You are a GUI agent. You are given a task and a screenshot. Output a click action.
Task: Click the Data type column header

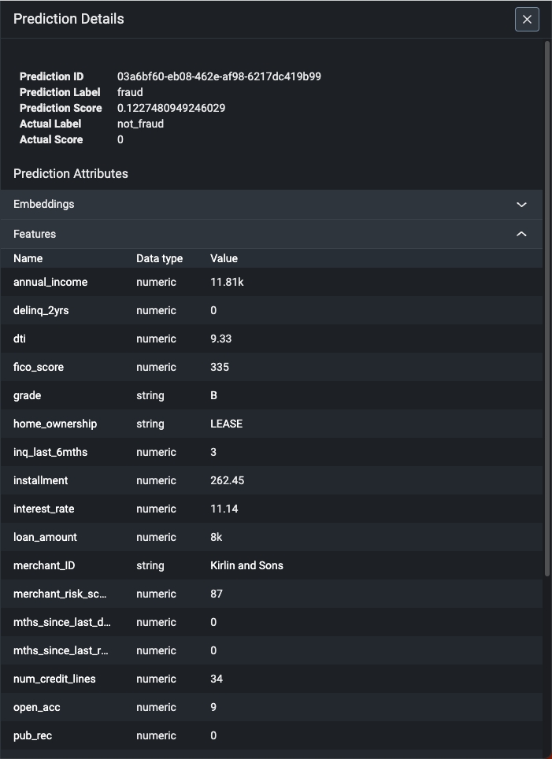[x=159, y=258]
